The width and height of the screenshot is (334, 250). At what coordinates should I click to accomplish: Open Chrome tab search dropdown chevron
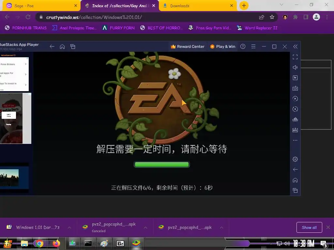pyautogui.click(x=281, y=5)
